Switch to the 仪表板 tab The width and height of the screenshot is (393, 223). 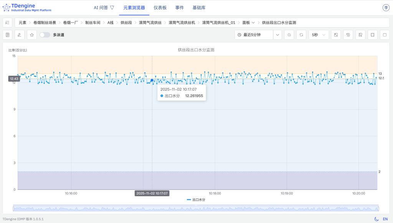click(x=161, y=7)
